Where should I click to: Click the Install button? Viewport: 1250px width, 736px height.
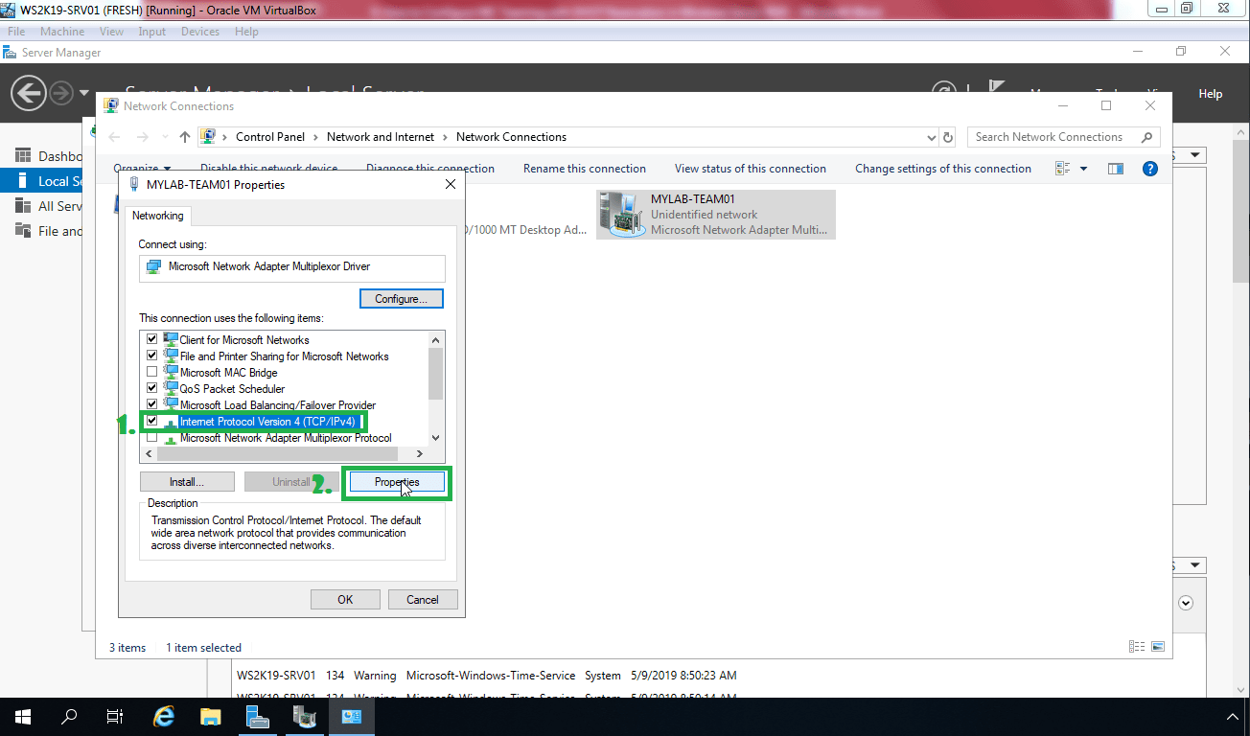point(187,482)
